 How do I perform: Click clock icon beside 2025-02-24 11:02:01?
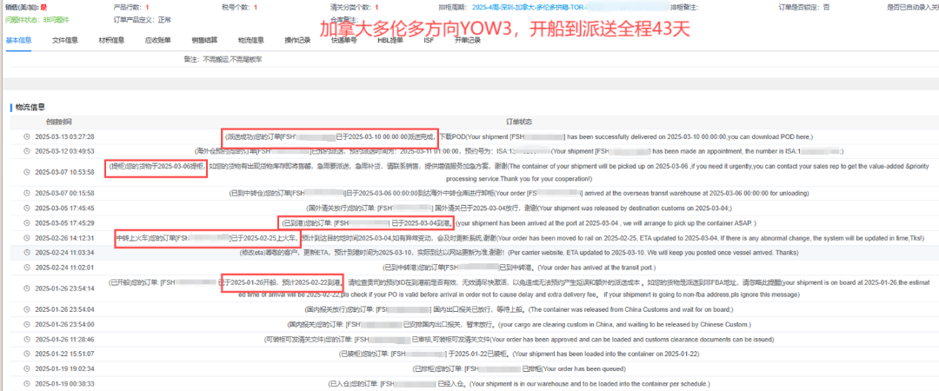click(x=26, y=268)
